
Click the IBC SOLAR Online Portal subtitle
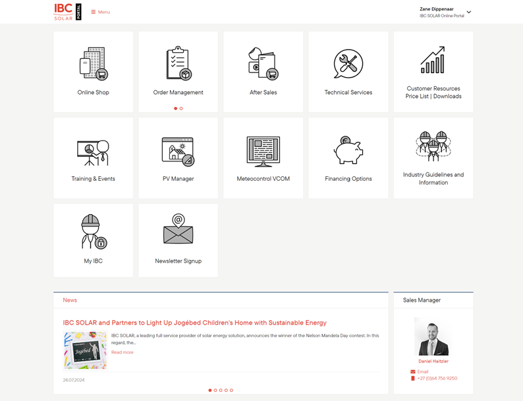tap(442, 16)
